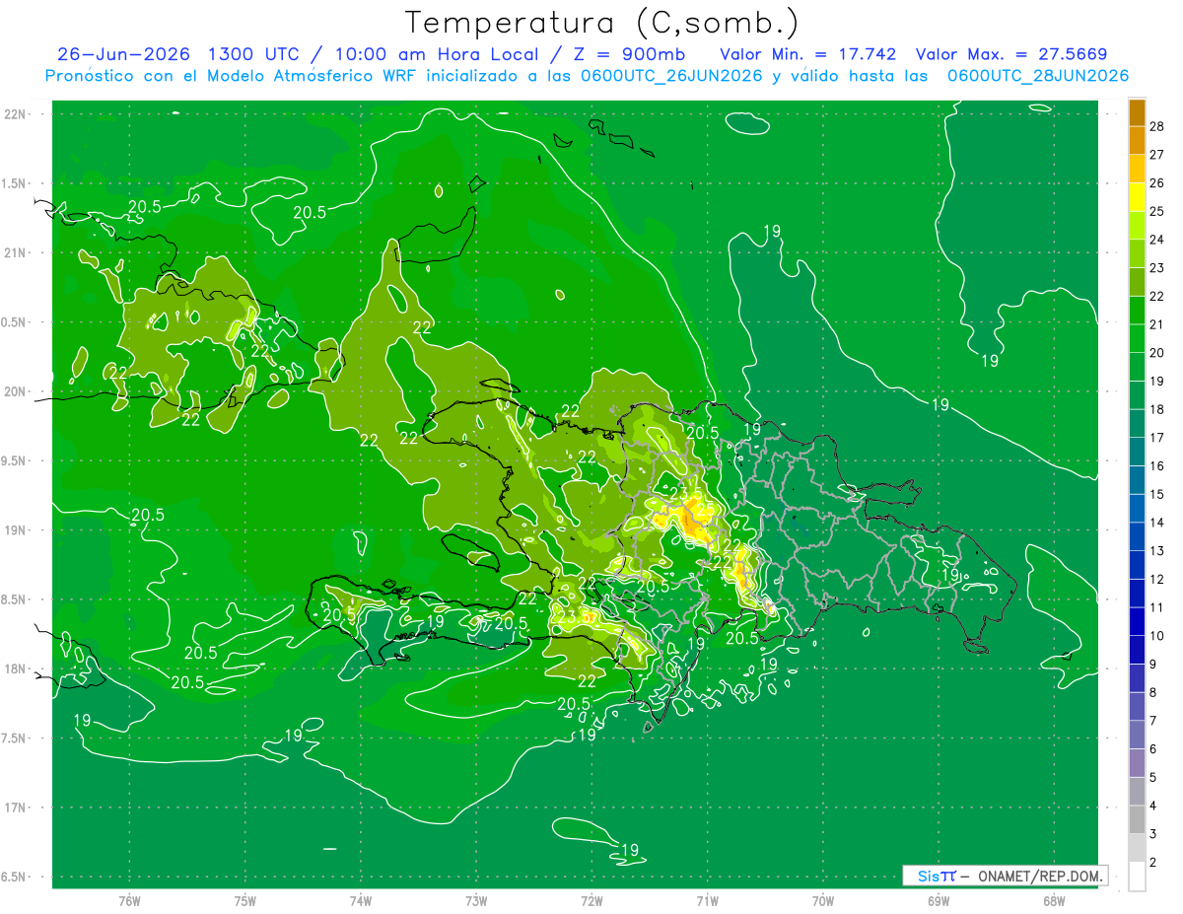Click the 'Valor Min. = 17.742' value
Viewport: 1183px width, 914px height.
click(x=808, y=54)
